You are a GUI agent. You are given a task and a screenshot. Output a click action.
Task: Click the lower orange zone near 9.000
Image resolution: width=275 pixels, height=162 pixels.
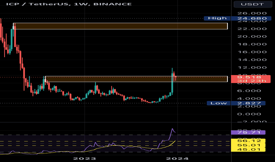point(136,79)
